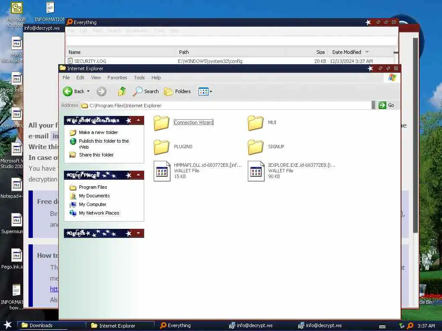The width and height of the screenshot is (442, 331).
Task: Expand the address bar dropdown
Action: (x=373, y=105)
